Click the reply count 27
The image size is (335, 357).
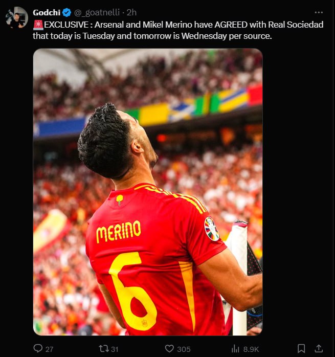point(50,349)
